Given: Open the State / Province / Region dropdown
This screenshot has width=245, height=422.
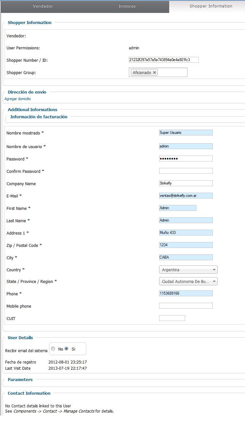Looking at the screenshot, I should click(x=188, y=281).
